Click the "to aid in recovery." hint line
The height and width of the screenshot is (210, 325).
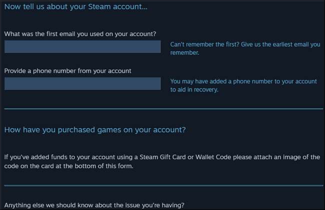(194, 90)
